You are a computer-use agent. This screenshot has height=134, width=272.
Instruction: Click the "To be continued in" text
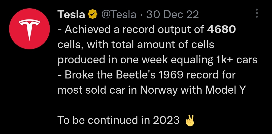pos(100,120)
